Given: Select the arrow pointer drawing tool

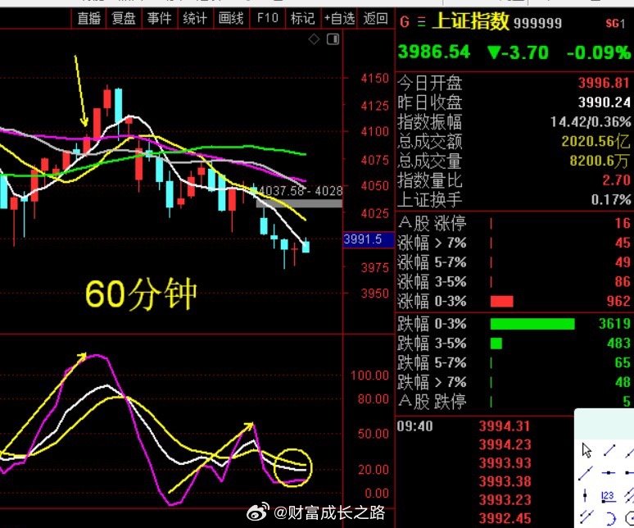Looking at the screenshot, I should click(x=586, y=450).
